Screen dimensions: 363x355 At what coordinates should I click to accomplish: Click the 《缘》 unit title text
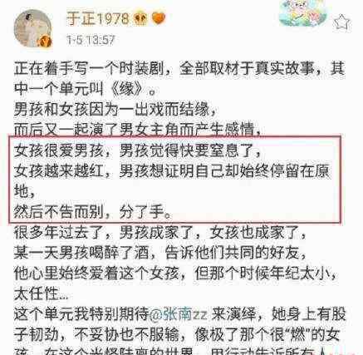pyautogui.click(x=126, y=89)
